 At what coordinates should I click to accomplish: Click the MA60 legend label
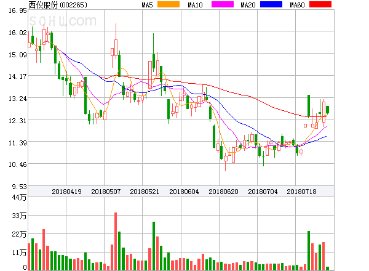pyautogui.click(x=297, y=5)
